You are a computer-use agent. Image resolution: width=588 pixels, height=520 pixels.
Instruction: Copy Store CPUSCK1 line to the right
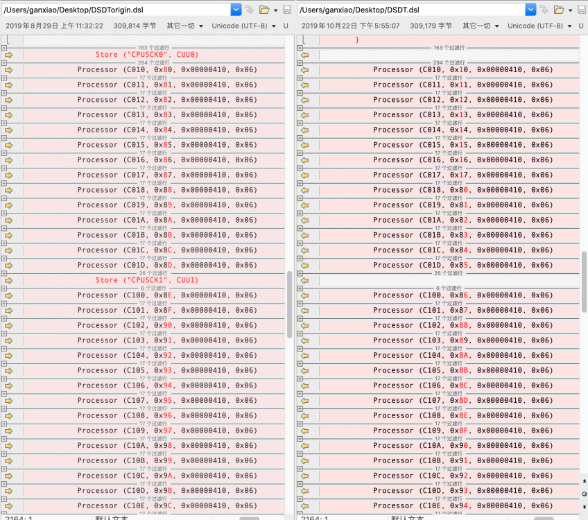(x=8, y=280)
